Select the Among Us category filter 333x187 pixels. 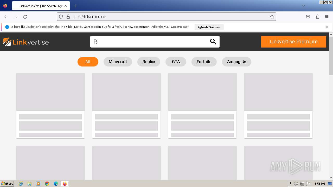click(236, 62)
